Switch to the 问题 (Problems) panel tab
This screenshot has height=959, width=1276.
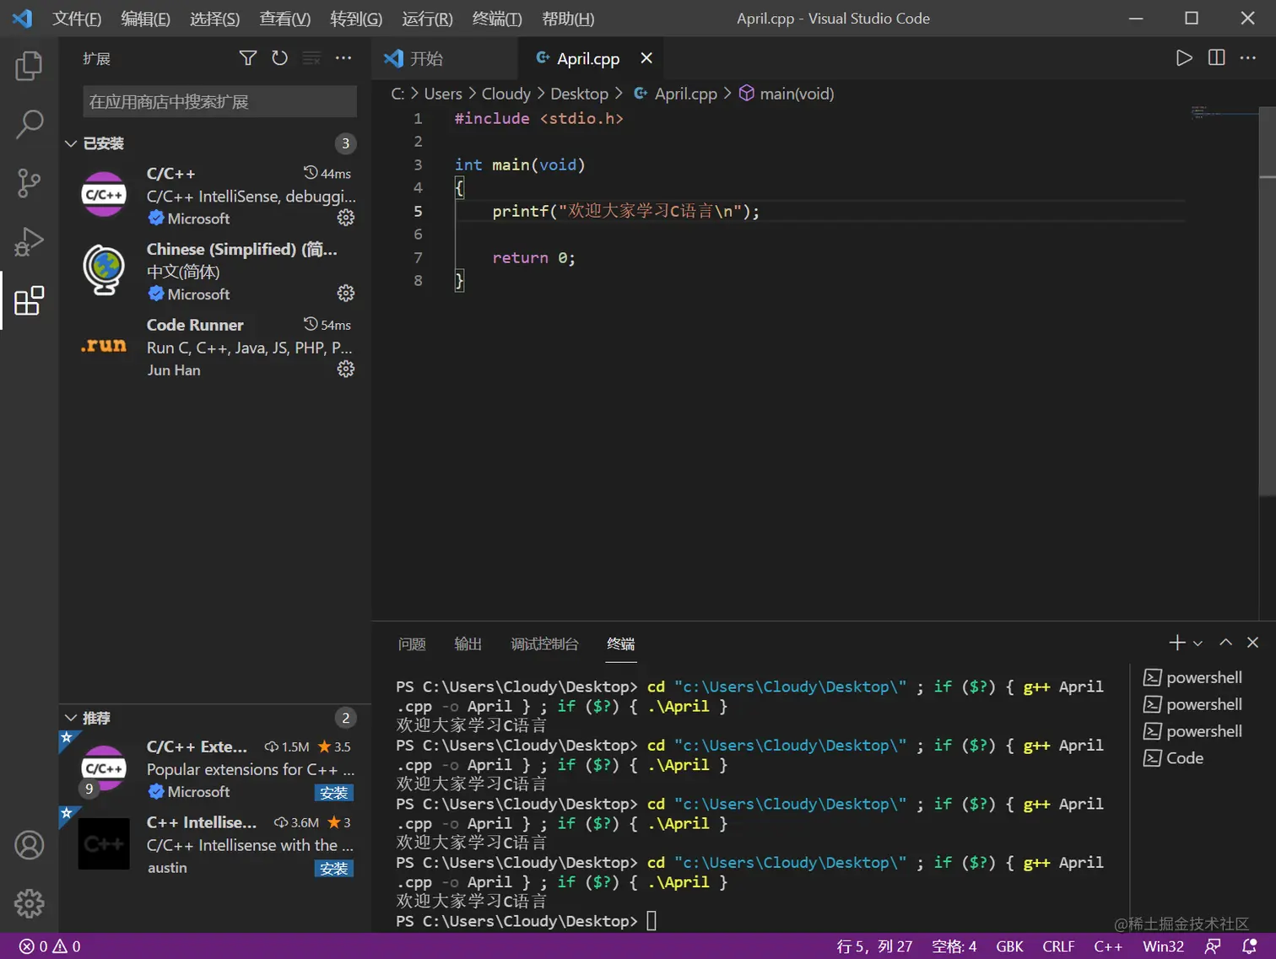pos(412,644)
